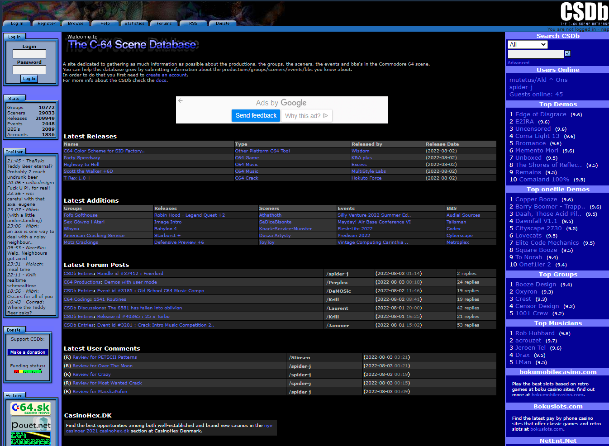Click the Stinsen user in Latest User Comments
This screenshot has width=609, height=446.
[300, 358]
